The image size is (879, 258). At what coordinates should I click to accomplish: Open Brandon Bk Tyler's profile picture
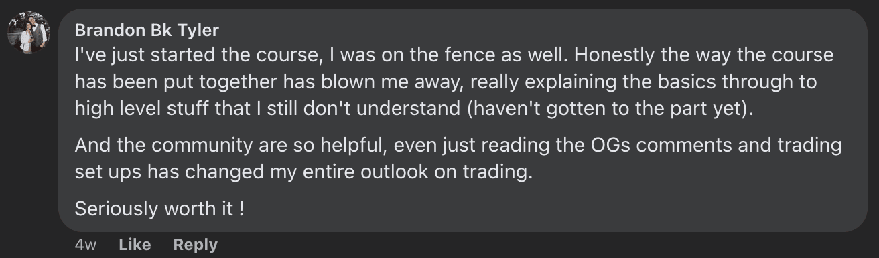click(x=29, y=33)
